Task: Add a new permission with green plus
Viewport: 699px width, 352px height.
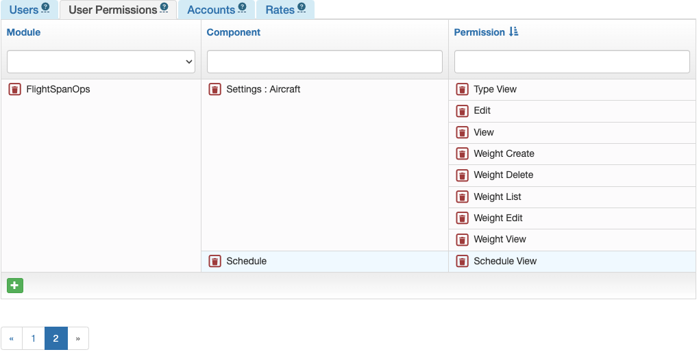Action: pyautogui.click(x=15, y=285)
